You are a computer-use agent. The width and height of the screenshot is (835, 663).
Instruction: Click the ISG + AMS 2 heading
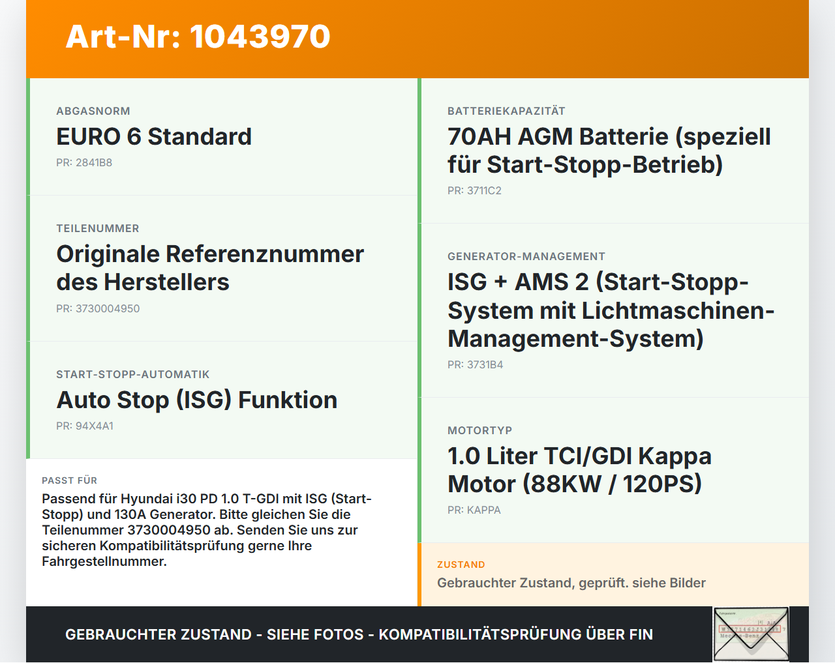[x=611, y=310]
